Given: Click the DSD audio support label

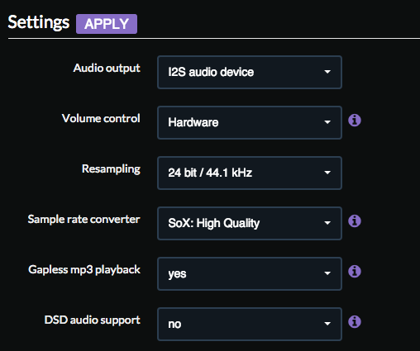Looking at the screenshot, I should click(x=93, y=320).
